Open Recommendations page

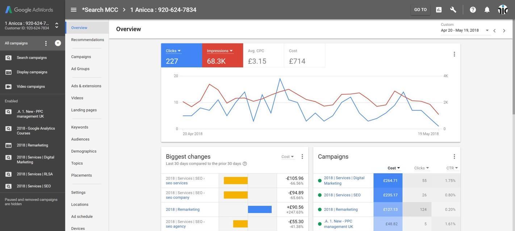point(88,40)
